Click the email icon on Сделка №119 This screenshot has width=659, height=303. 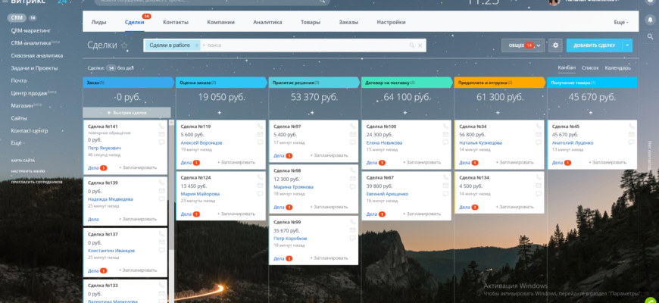click(260, 135)
